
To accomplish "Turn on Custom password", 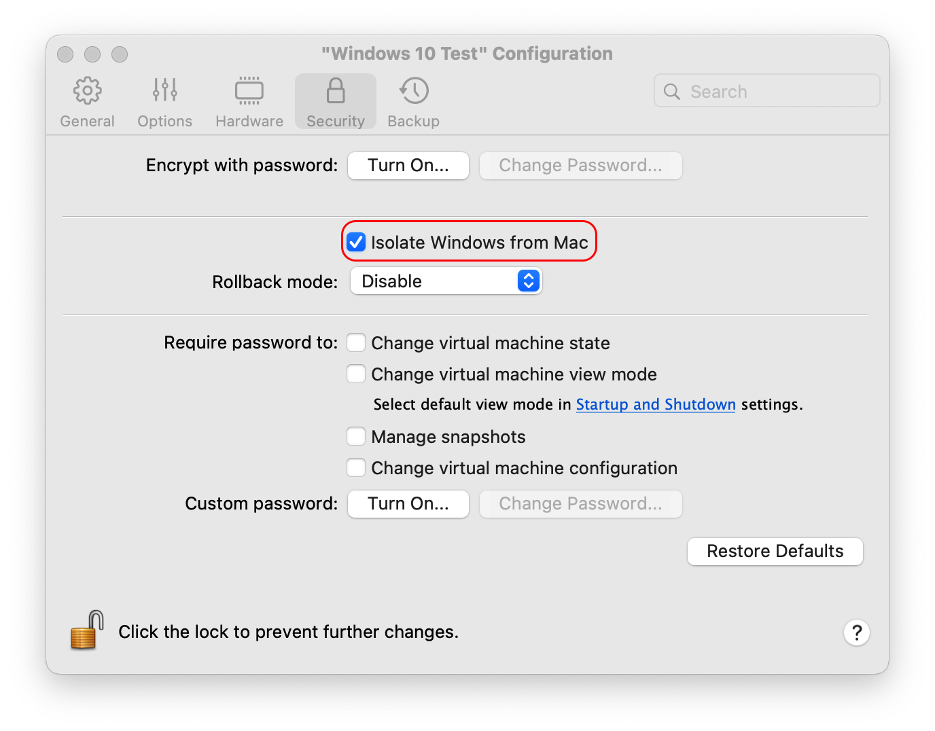I will click(408, 504).
